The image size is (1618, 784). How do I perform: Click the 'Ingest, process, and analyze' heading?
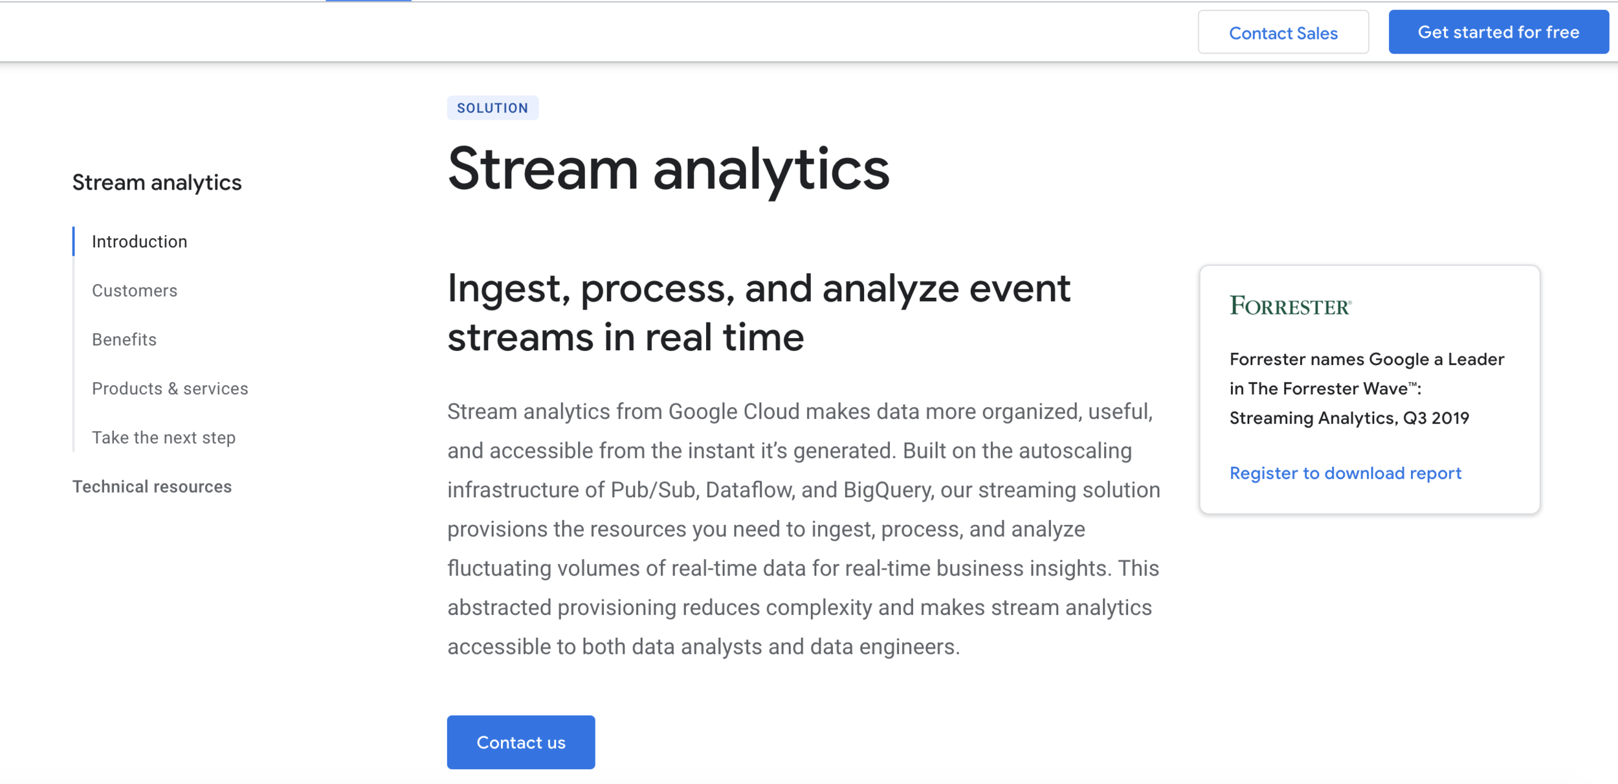click(759, 312)
